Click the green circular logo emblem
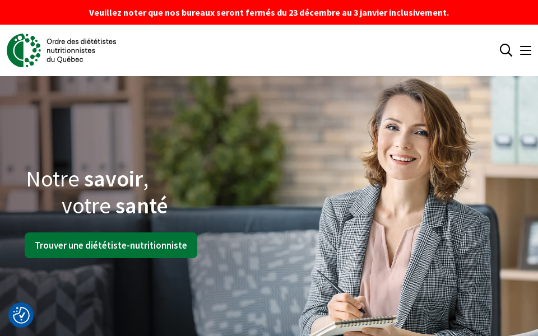 (24, 50)
